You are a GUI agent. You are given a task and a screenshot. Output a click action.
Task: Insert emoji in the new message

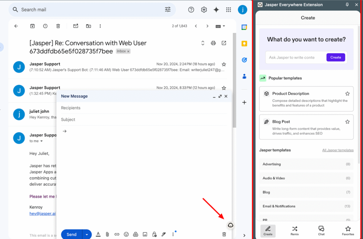tap(126, 234)
